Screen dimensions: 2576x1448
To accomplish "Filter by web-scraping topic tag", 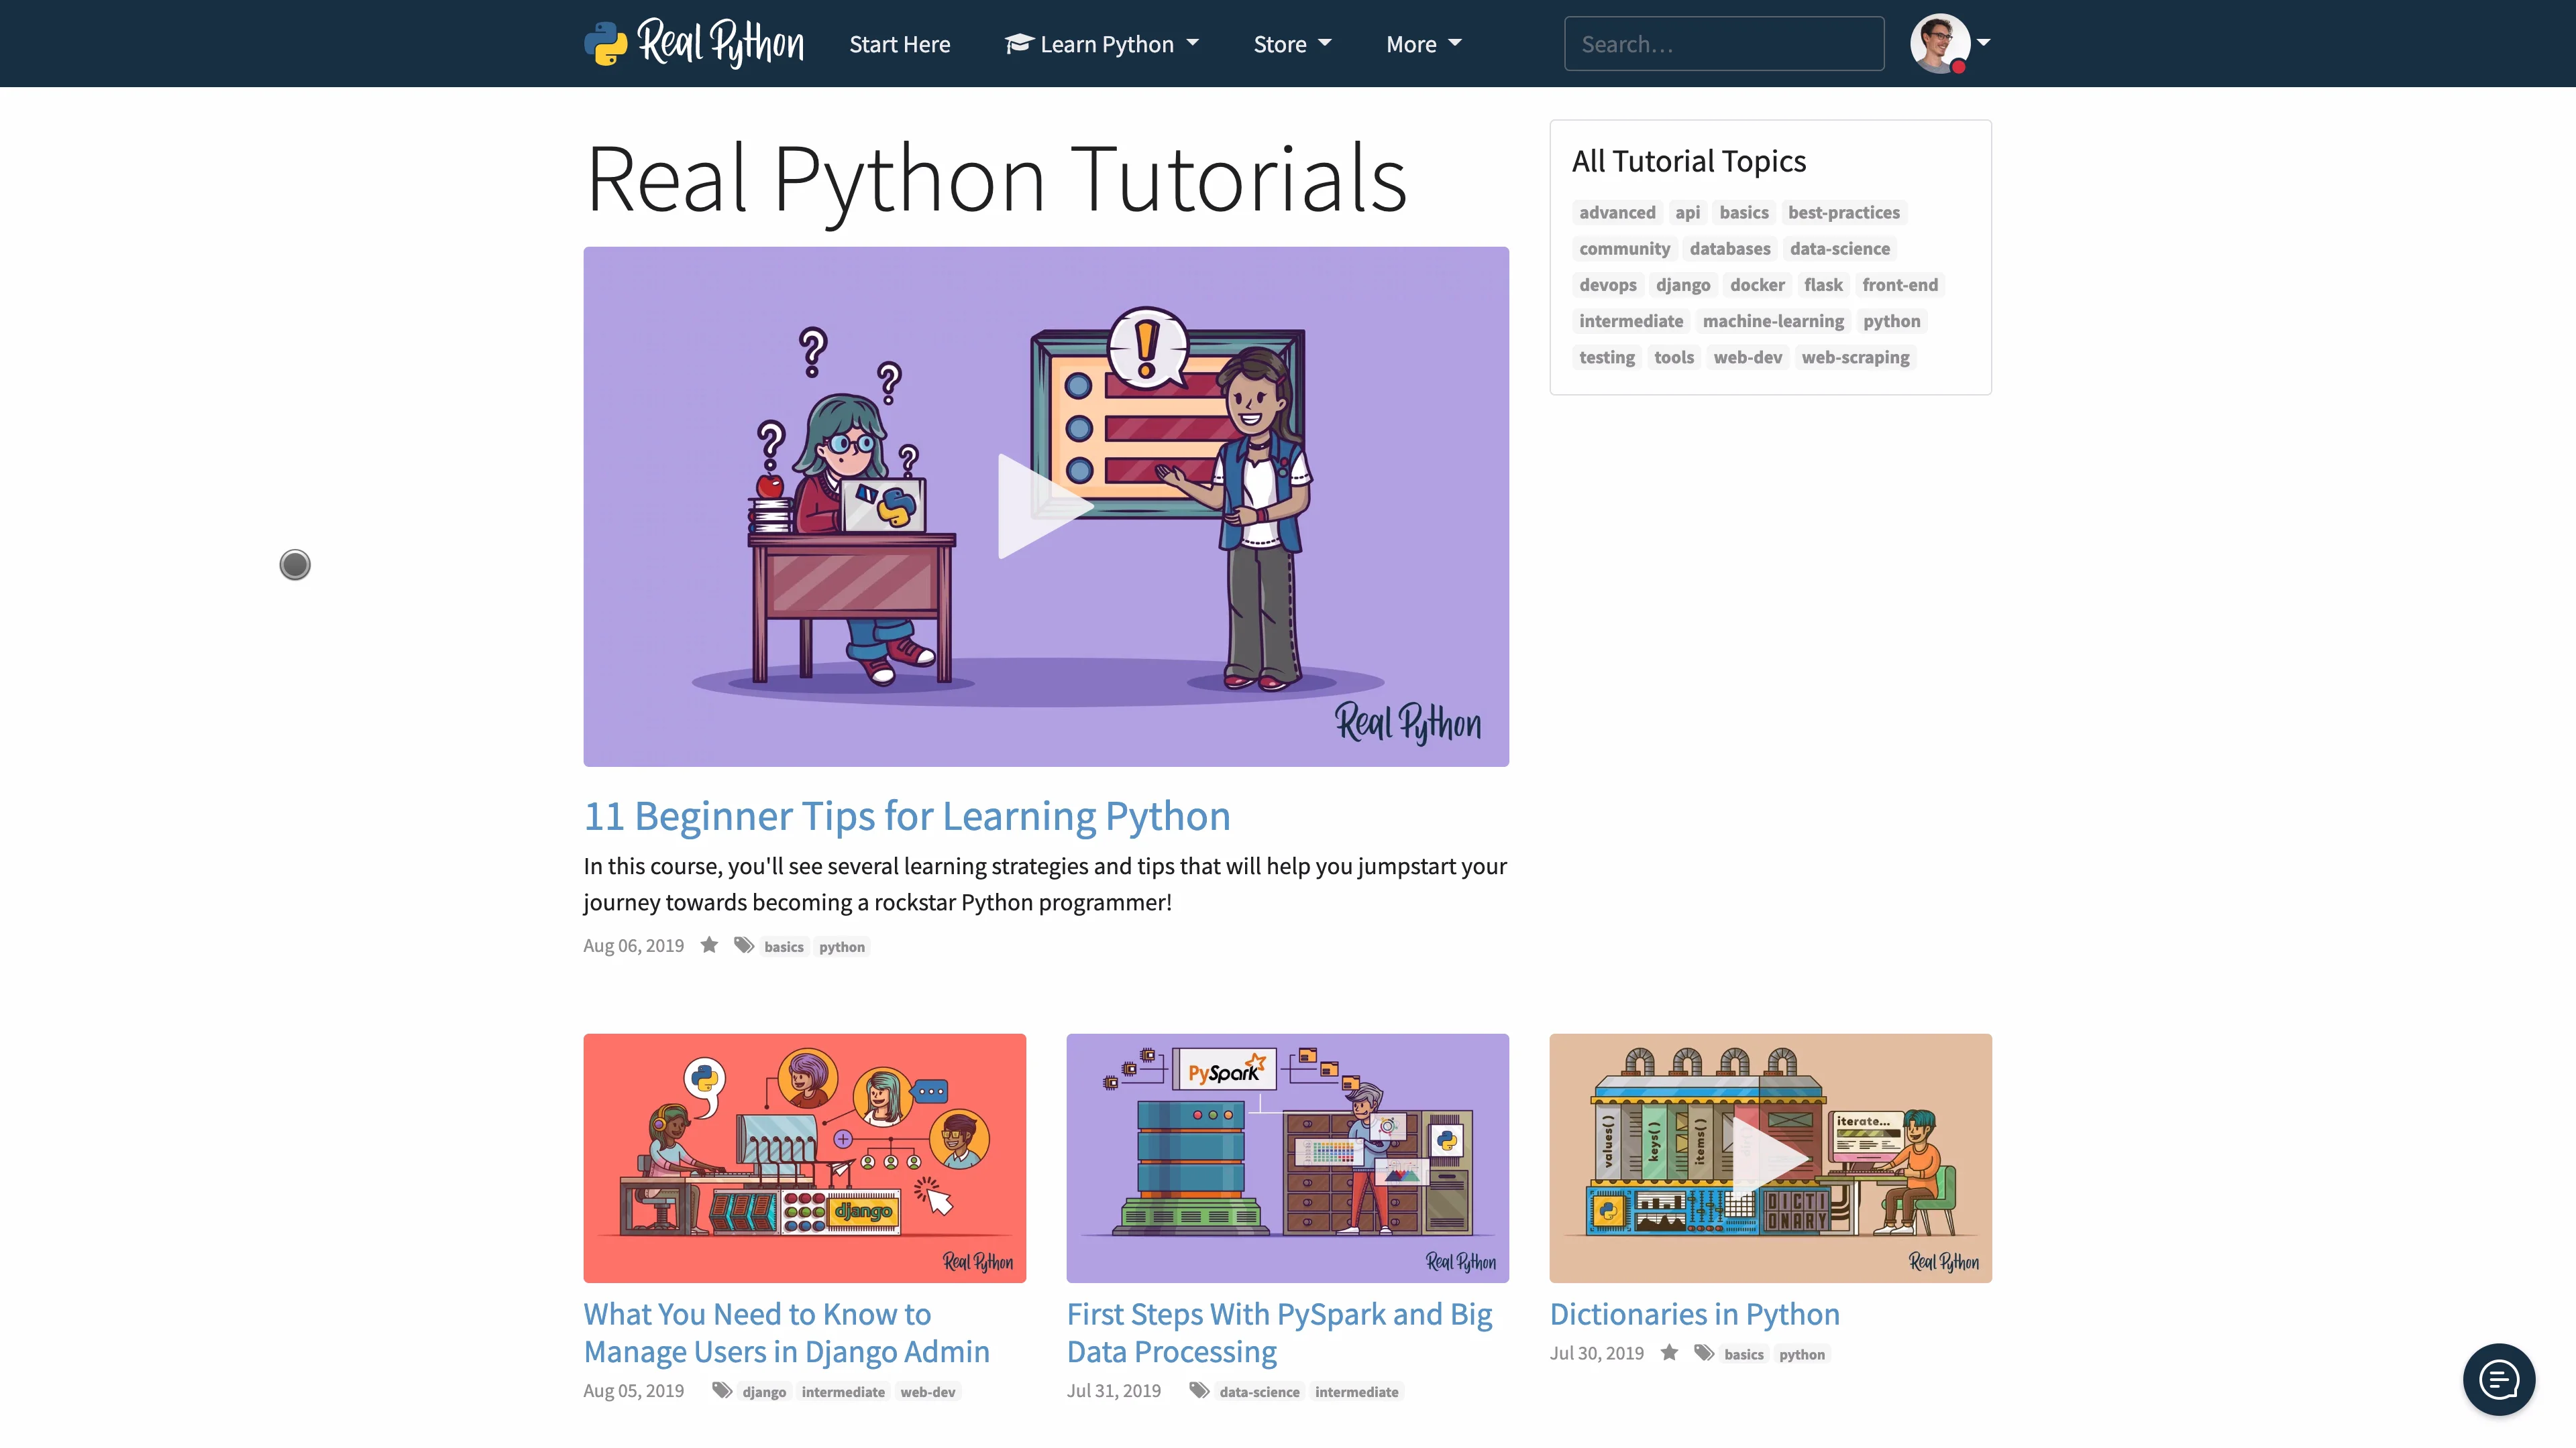I will pos(1855,357).
